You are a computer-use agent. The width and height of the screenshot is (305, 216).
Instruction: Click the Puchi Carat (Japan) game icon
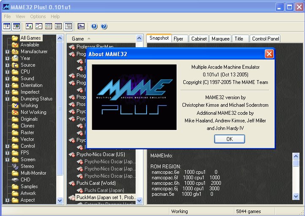(x=80, y=190)
